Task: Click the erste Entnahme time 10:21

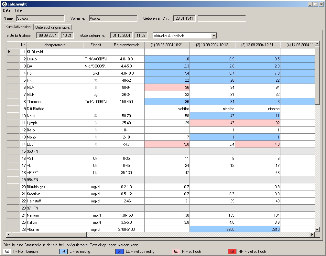Action: coord(67,36)
